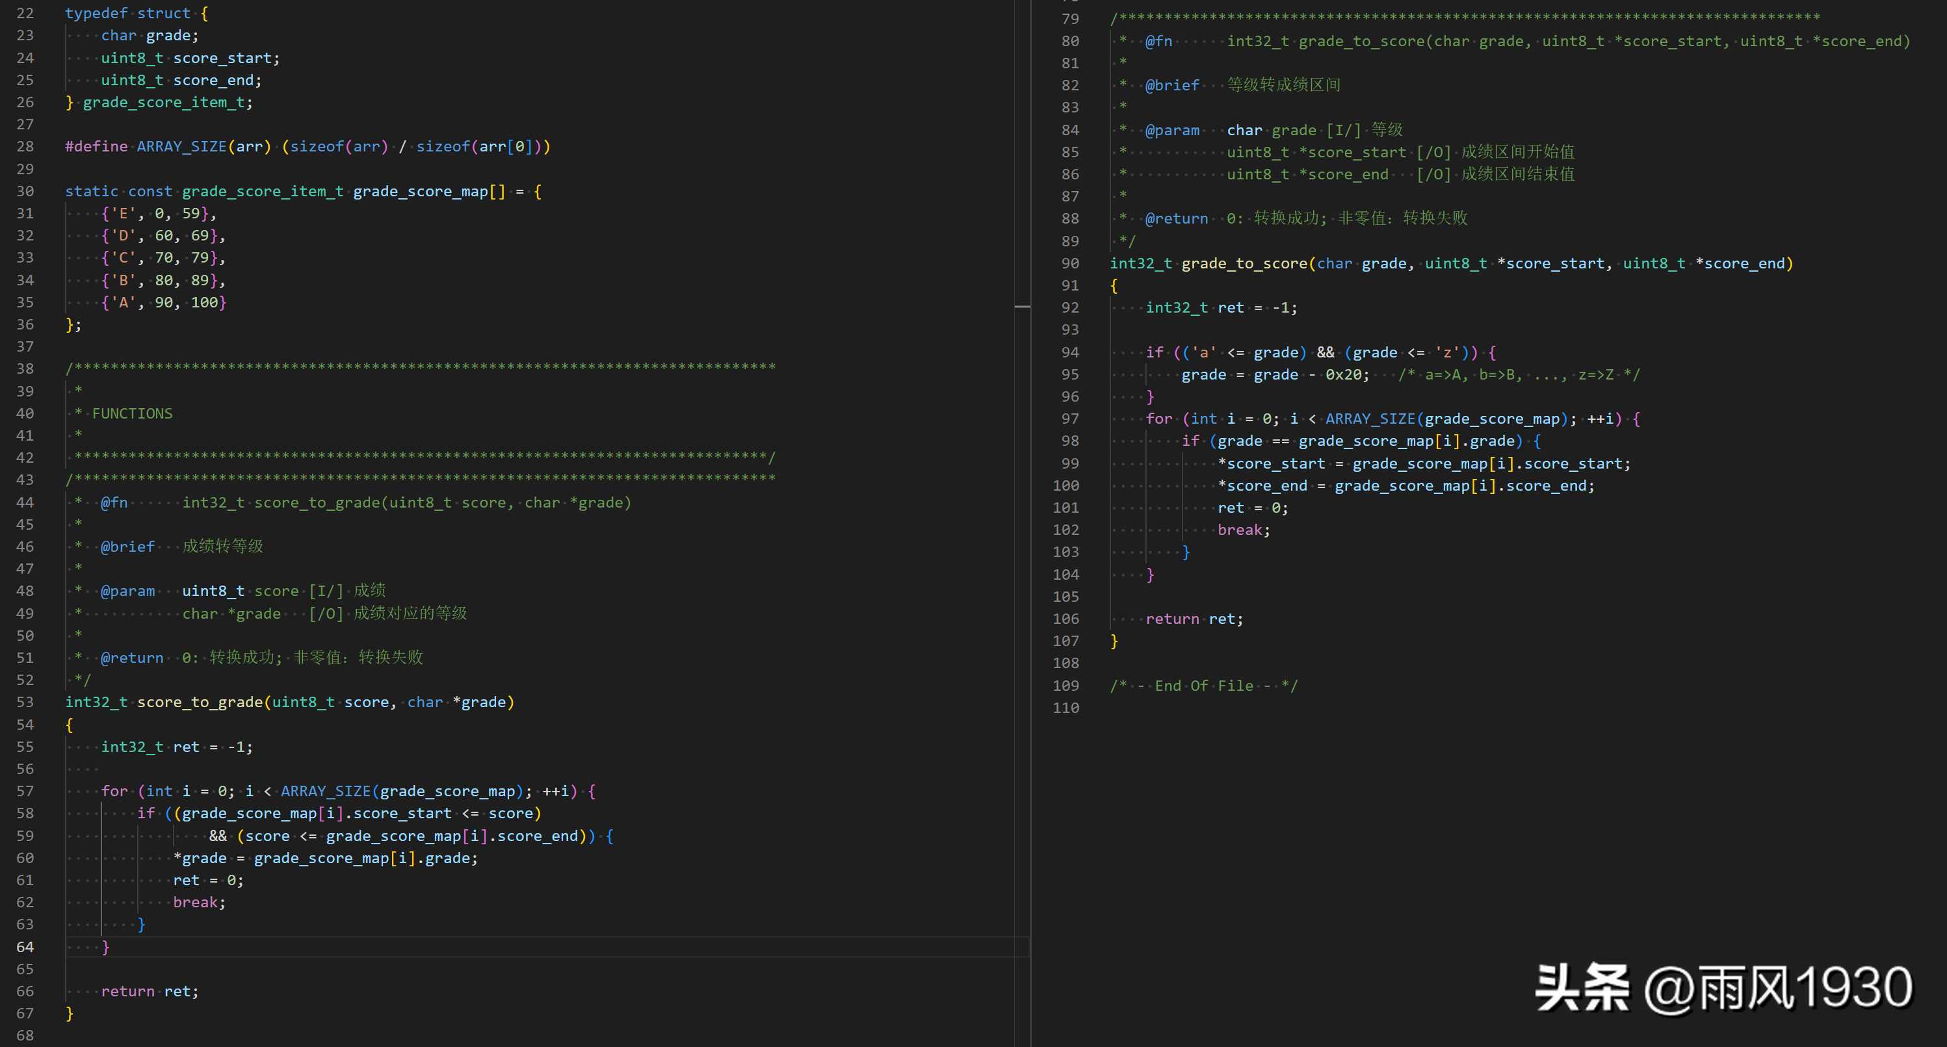The image size is (1947, 1047).
Task: Click "if (('a' <= grade) && (grade <= 'z'))" line
Action: click(1320, 353)
